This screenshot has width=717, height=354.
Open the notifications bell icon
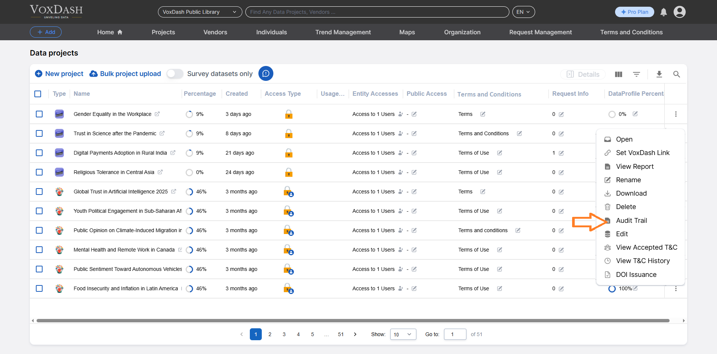tap(663, 12)
